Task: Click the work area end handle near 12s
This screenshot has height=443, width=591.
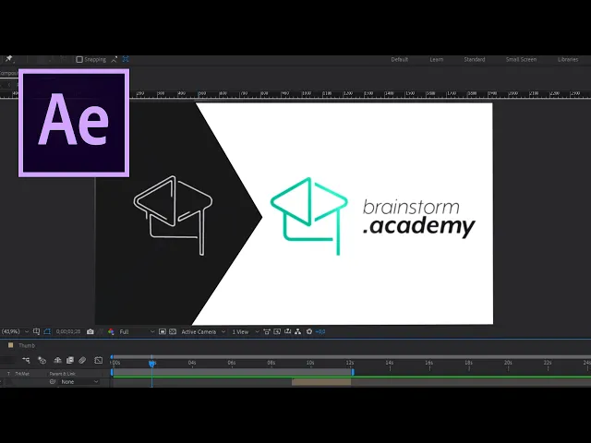Action: coord(353,372)
